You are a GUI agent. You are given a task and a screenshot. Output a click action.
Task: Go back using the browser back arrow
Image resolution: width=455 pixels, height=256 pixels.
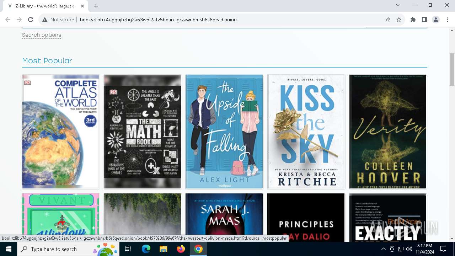click(9, 20)
